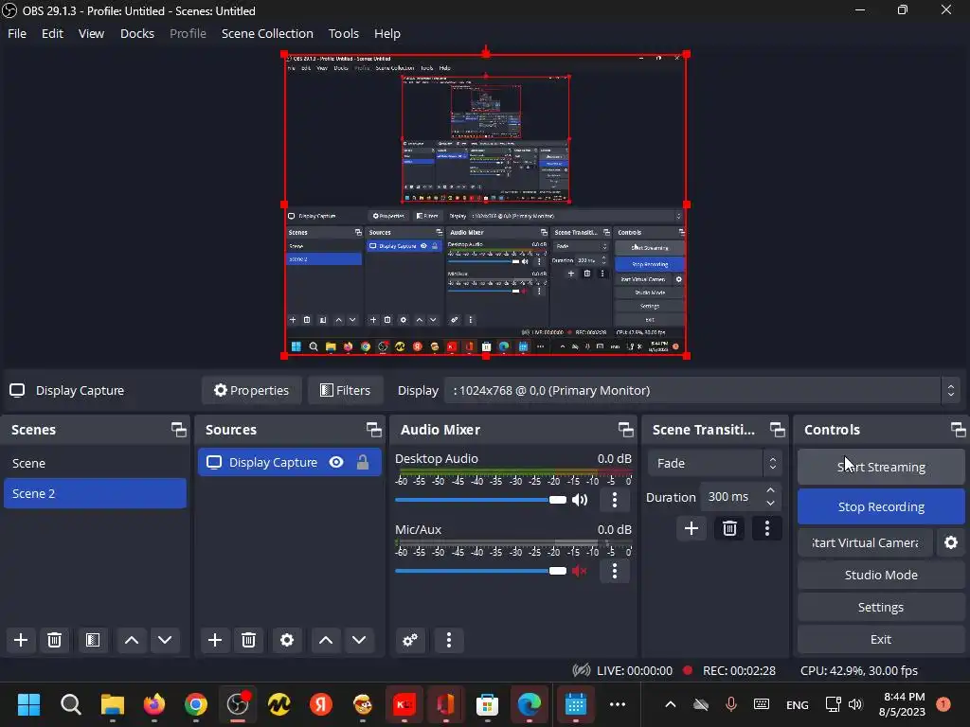Launch Google Chrome from the taskbar

pos(195,704)
